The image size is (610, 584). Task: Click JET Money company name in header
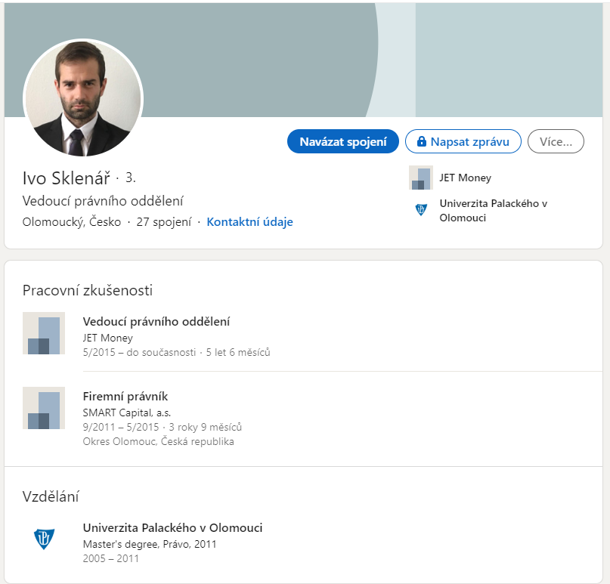pos(466,178)
